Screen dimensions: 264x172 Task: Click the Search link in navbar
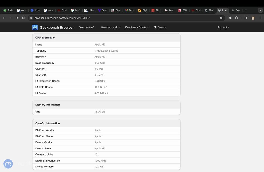point(160,27)
